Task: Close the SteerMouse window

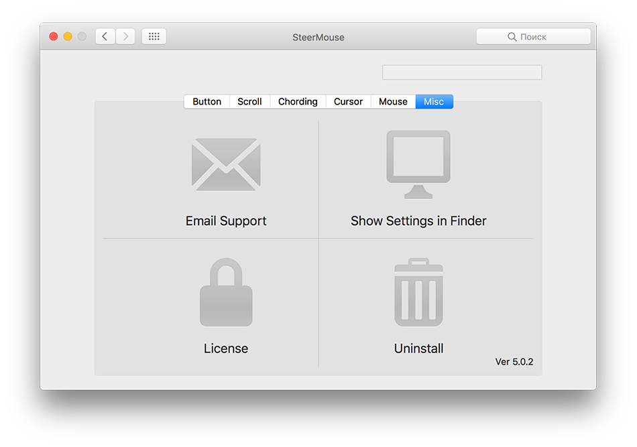Action: tap(53, 37)
